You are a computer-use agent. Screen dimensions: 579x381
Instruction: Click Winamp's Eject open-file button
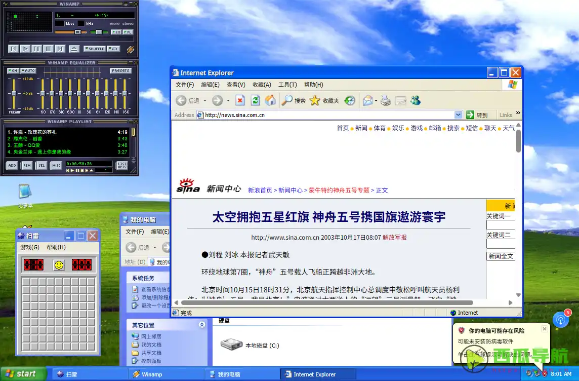tap(74, 49)
